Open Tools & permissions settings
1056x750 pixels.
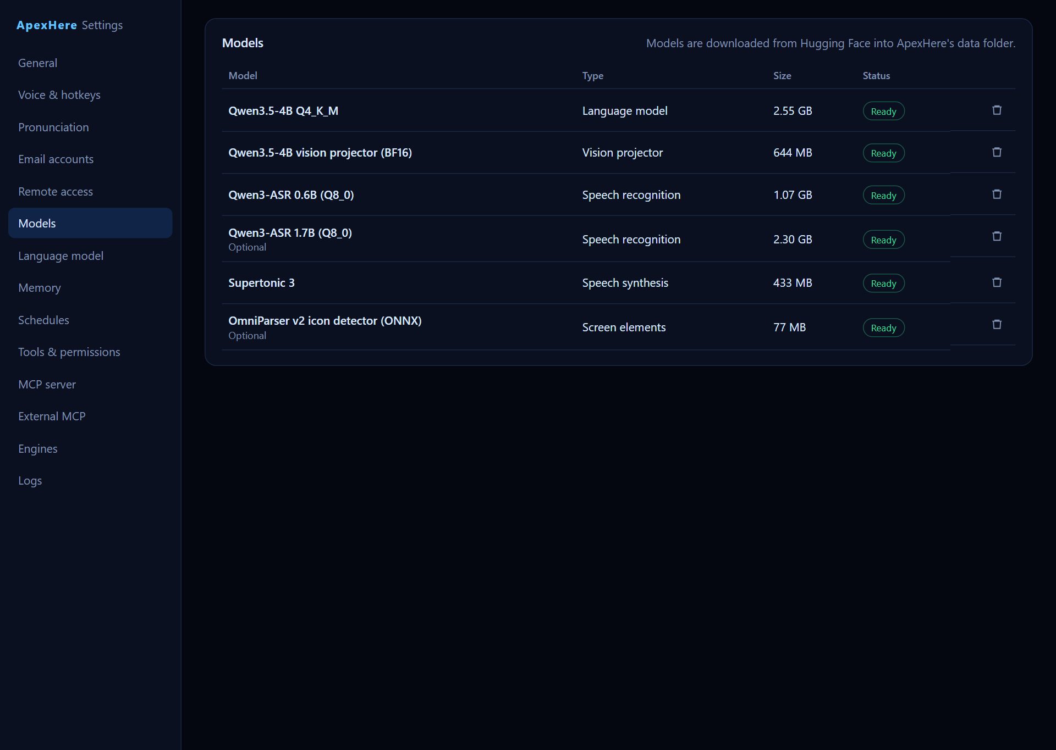(x=90, y=352)
